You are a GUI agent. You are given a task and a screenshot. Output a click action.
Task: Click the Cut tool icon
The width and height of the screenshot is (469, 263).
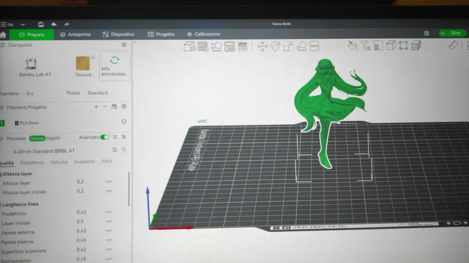(x=314, y=46)
